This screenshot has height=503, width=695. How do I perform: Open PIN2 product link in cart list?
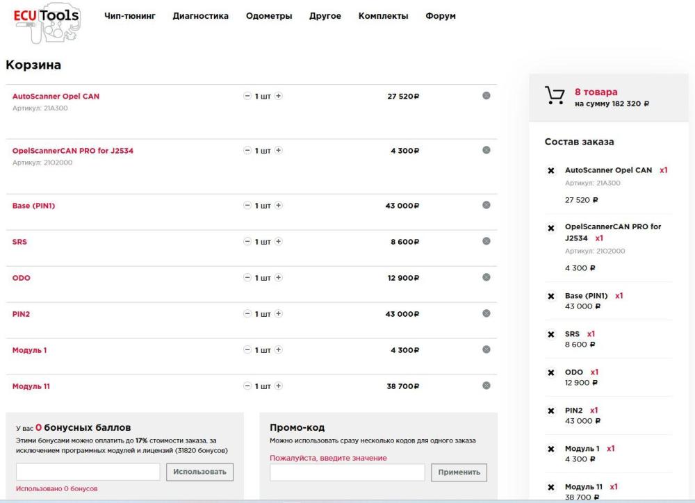[21, 314]
